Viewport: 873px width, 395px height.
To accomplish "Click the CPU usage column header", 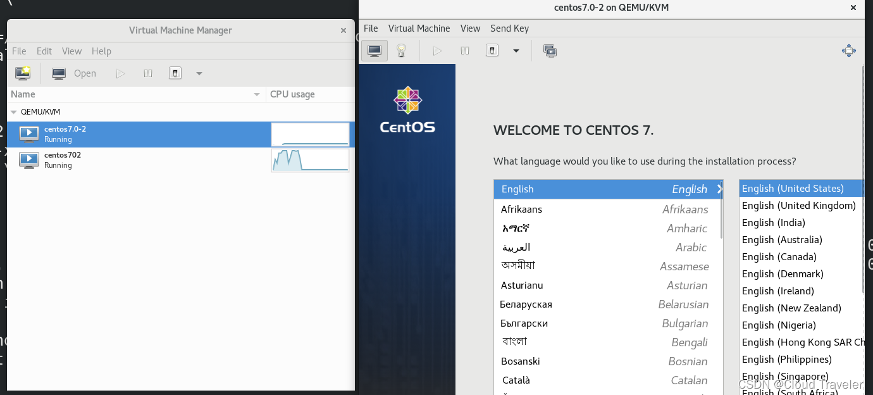I will click(x=310, y=94).
